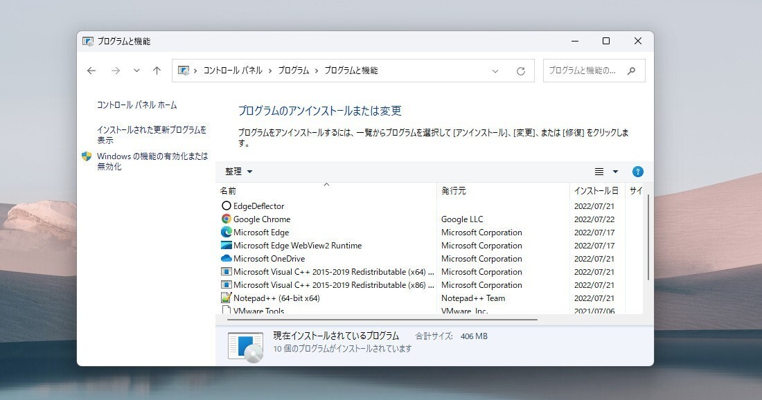Go up one level with up arrow
The image size is (762, 400).
157,71
